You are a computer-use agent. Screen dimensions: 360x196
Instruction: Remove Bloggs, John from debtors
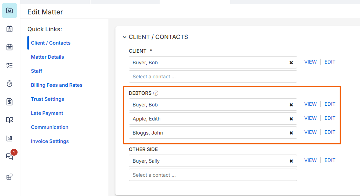291,133
